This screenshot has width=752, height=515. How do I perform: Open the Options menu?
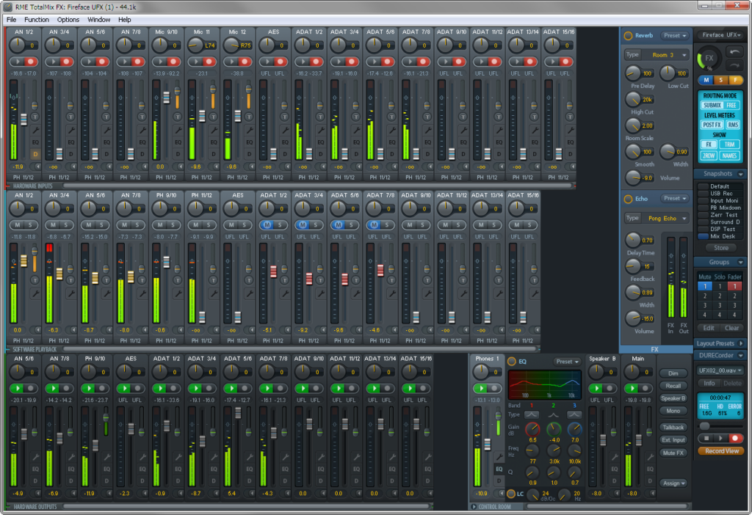point(68,19)
